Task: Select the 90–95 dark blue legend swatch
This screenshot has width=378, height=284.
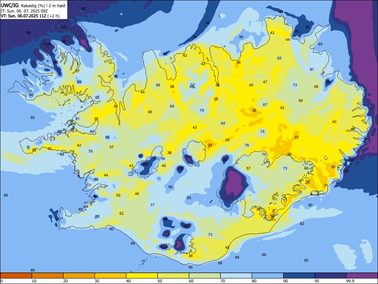Action: (299, 276)
